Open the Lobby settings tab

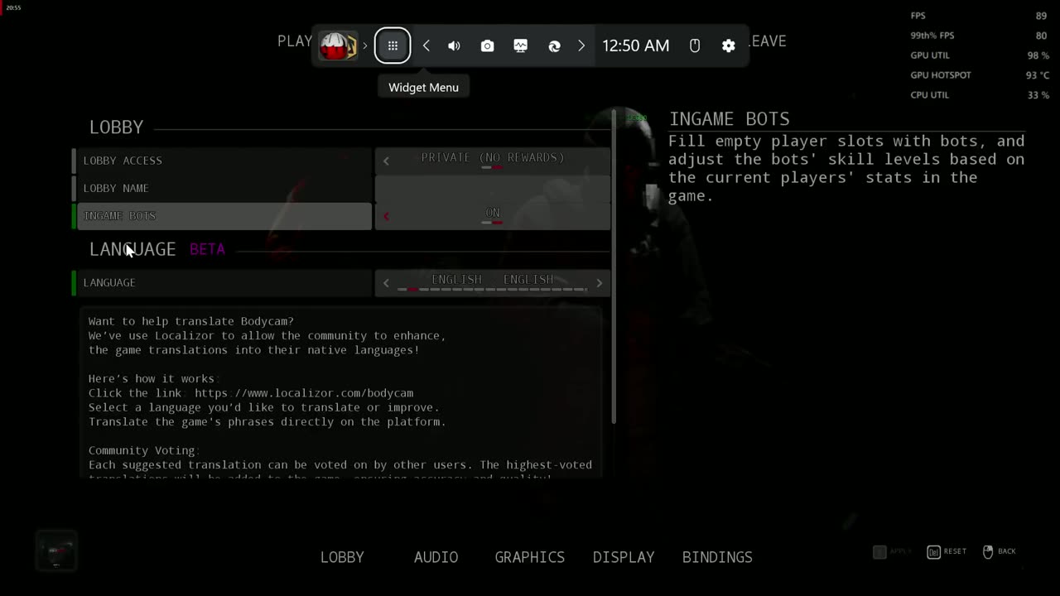click(342, 557)
